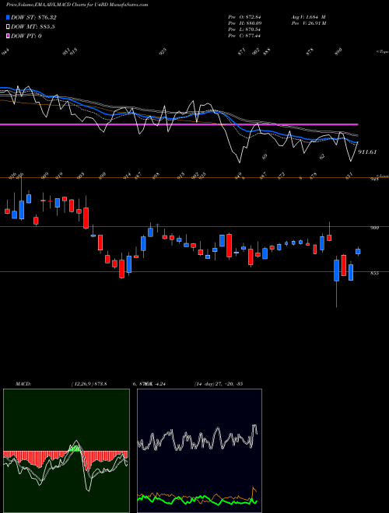Select the 'DOW MT: 885.5' legend text

(33, 26)
